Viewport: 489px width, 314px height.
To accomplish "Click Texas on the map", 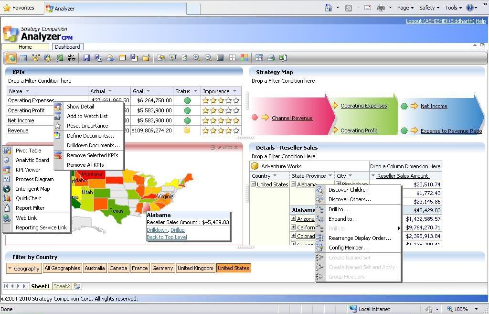I will tap(117, 211).
